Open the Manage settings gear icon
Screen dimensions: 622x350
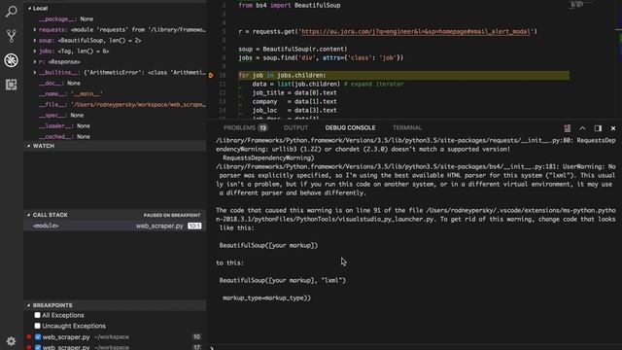(x=11, y=341)
